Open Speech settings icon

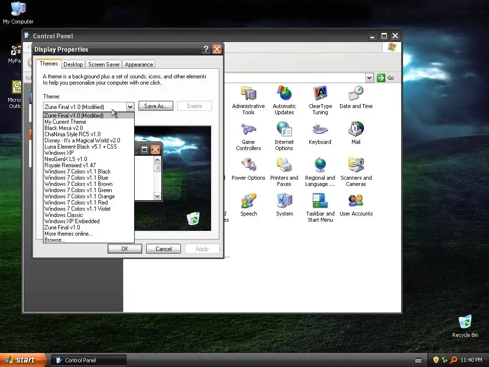248,205
